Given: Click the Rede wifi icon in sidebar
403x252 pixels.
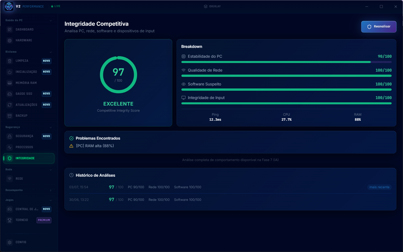Looking at the screenshot, I should click(10, 179).
